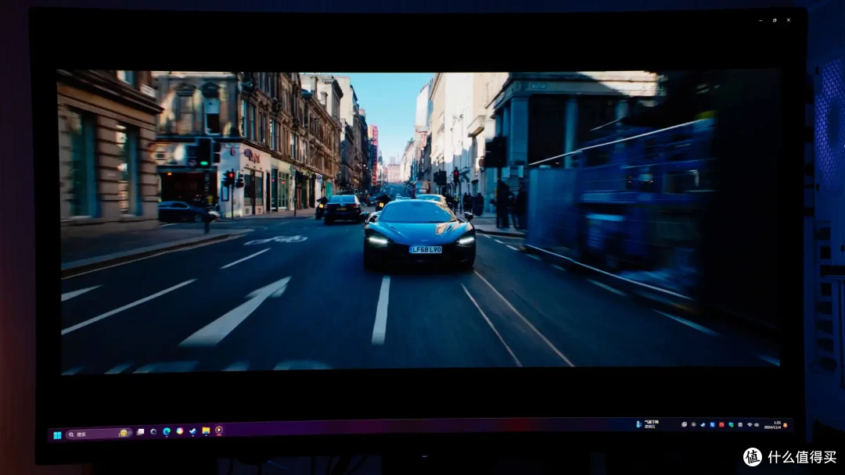Viewport: 845px width, 475px height.
Task: Open Wi-Fi network settings in tray
Action: tap(750, 425)
